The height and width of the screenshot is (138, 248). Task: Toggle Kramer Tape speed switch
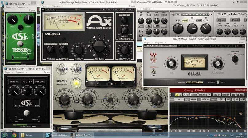click(x=62, y=69)
